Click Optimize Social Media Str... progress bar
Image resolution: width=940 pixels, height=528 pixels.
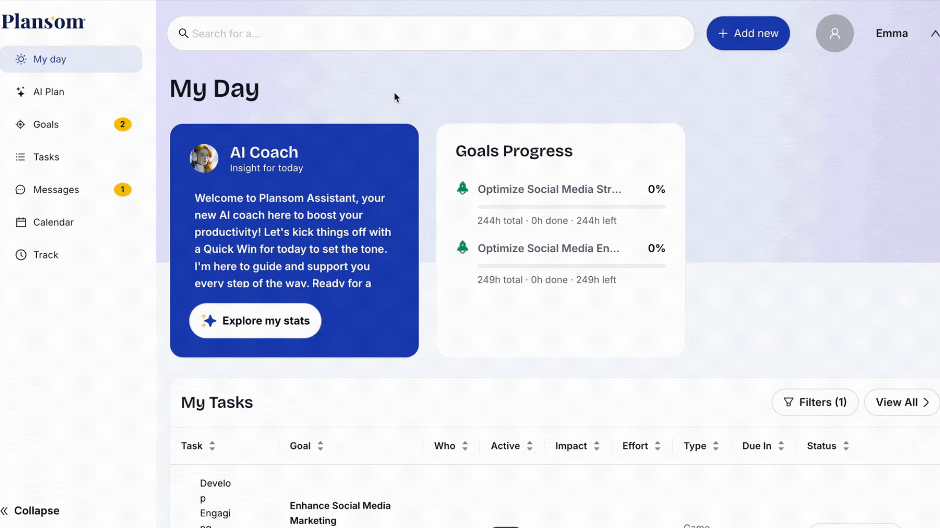571,207
